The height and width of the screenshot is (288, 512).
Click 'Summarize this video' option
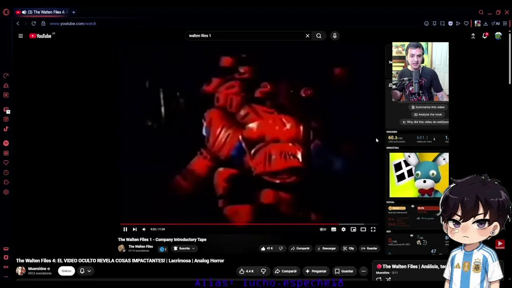point(428,107)
